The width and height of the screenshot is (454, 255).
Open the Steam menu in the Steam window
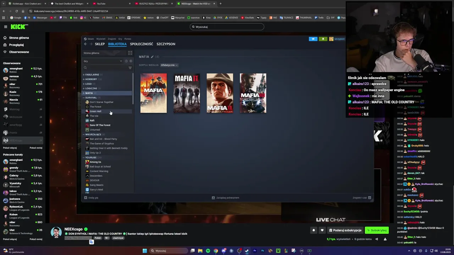[x=89, y=39]
